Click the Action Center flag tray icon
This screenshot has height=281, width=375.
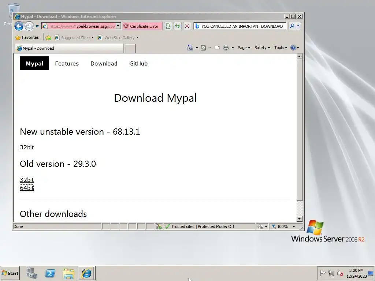pyautogui.click(x=322, y=273)
